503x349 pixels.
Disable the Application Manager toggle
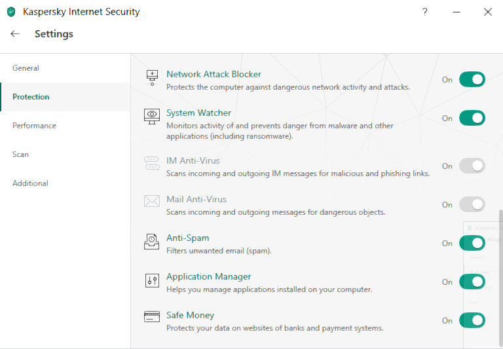pos(472,282)
